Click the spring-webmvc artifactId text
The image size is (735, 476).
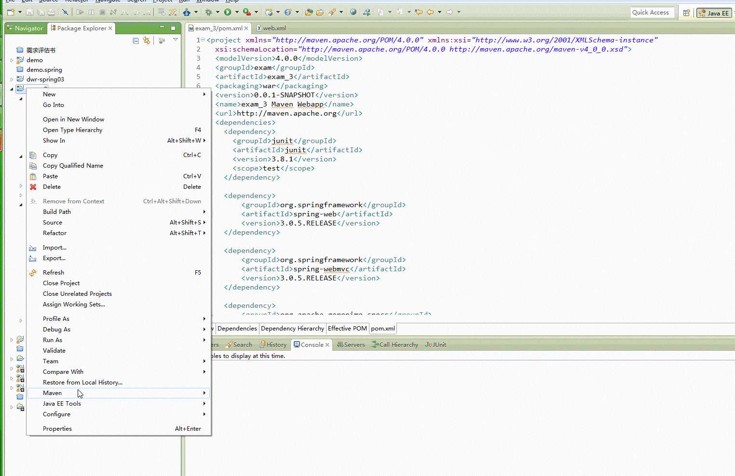point(321,269)
